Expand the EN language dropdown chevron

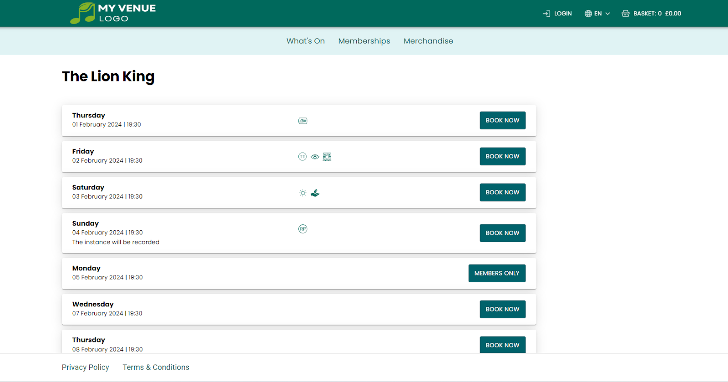pyautogui.click(x=607, y=14)
